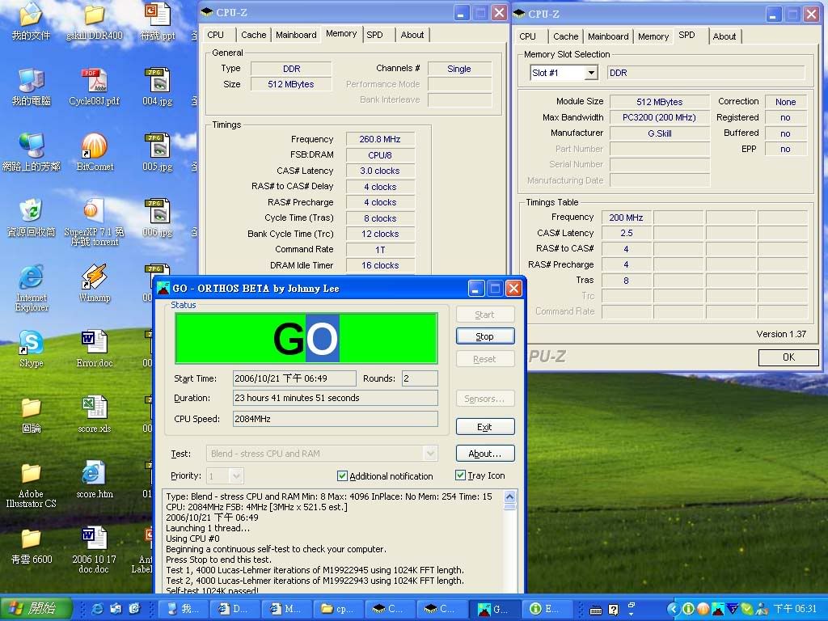Click the Start Time field in Orthos
The width and height of the screenshot is (828, 621).
click(x=294, y=378)
